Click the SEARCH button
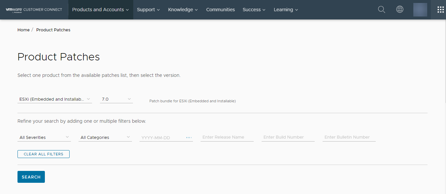Screen dimensions: 446x194 point(31,177)
